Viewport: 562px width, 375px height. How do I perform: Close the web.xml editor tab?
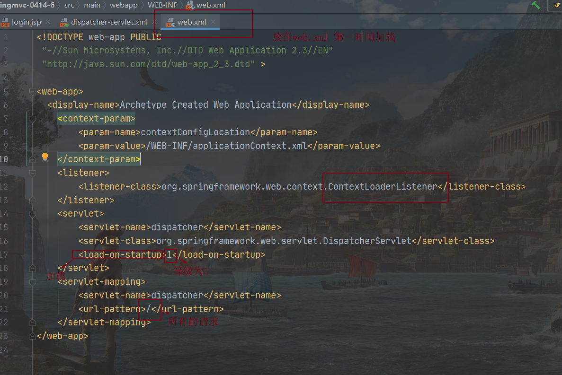click(213, 22)
